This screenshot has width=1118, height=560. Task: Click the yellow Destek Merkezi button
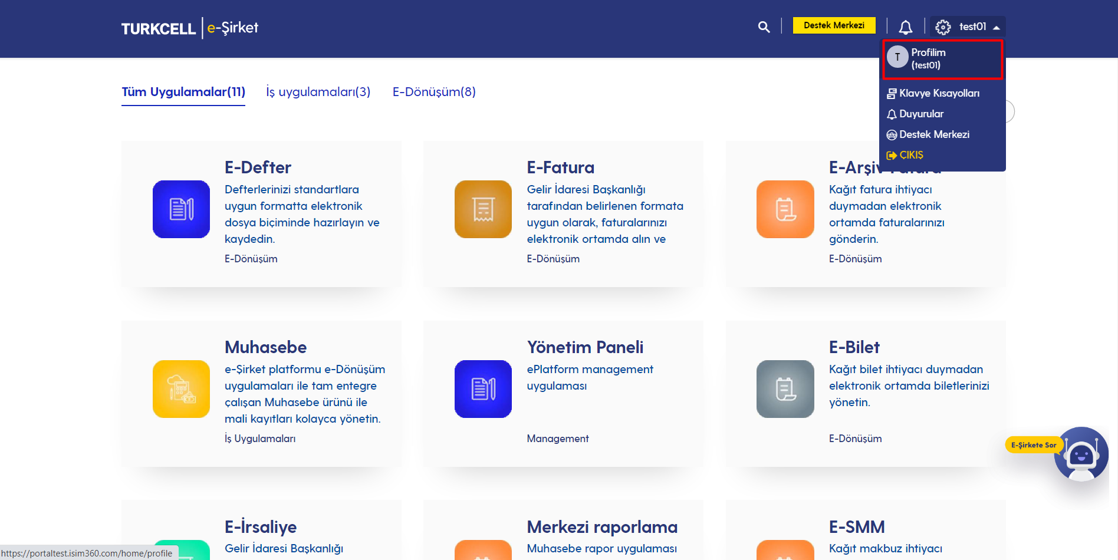tap(834, 25)
